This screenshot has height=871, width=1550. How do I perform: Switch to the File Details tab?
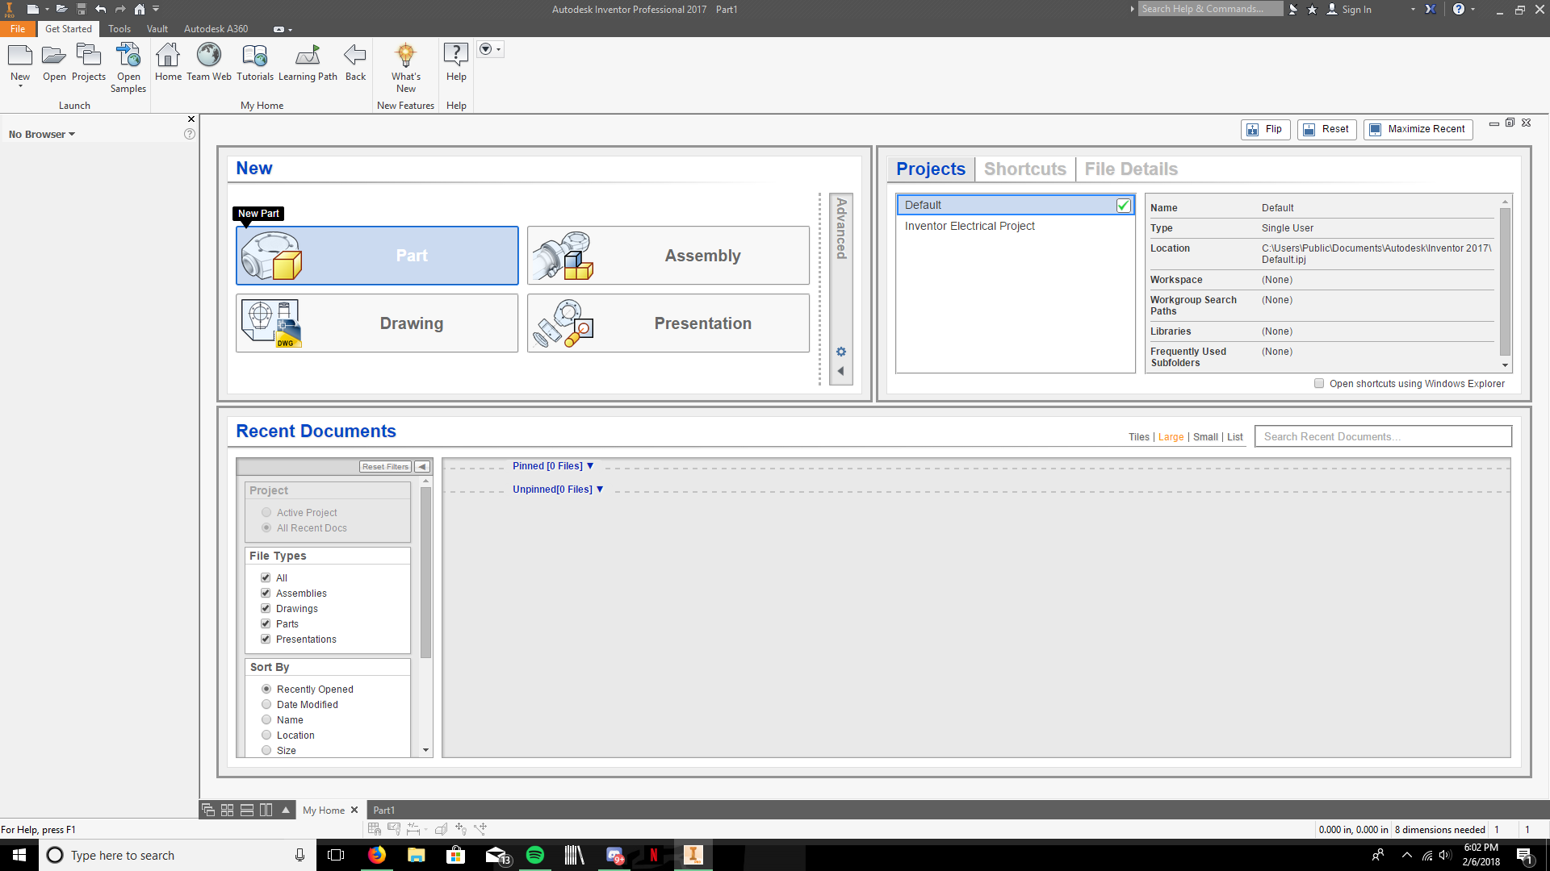click(1131, 169)
